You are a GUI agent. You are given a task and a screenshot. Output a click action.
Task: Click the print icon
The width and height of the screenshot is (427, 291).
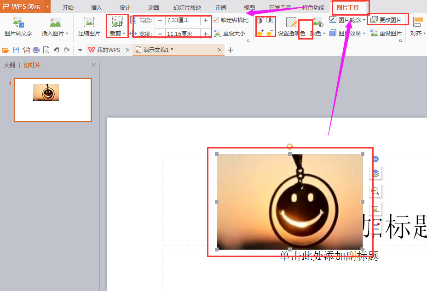coord(36,50)
